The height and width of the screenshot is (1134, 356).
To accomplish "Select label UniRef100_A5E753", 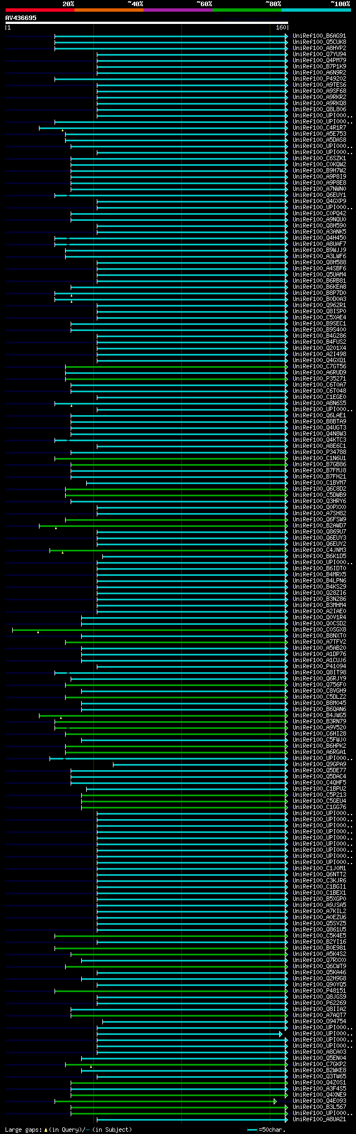I will 319,134.
